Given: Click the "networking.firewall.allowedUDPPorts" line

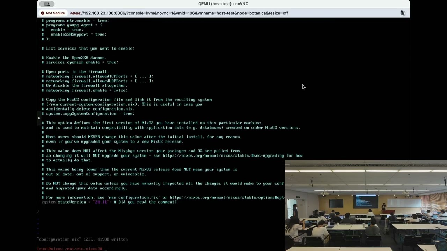Looking at the screenshot, I should point(97,81).
